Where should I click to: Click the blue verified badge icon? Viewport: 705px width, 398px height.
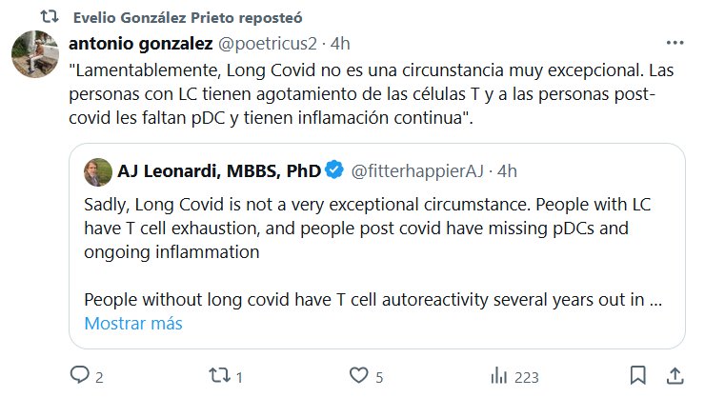[x=334, y=171]
